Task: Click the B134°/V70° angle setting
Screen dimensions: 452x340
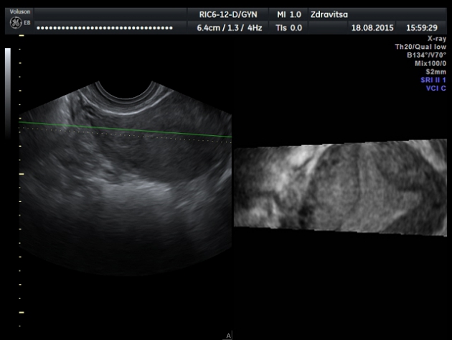Action: coord(426,55)
